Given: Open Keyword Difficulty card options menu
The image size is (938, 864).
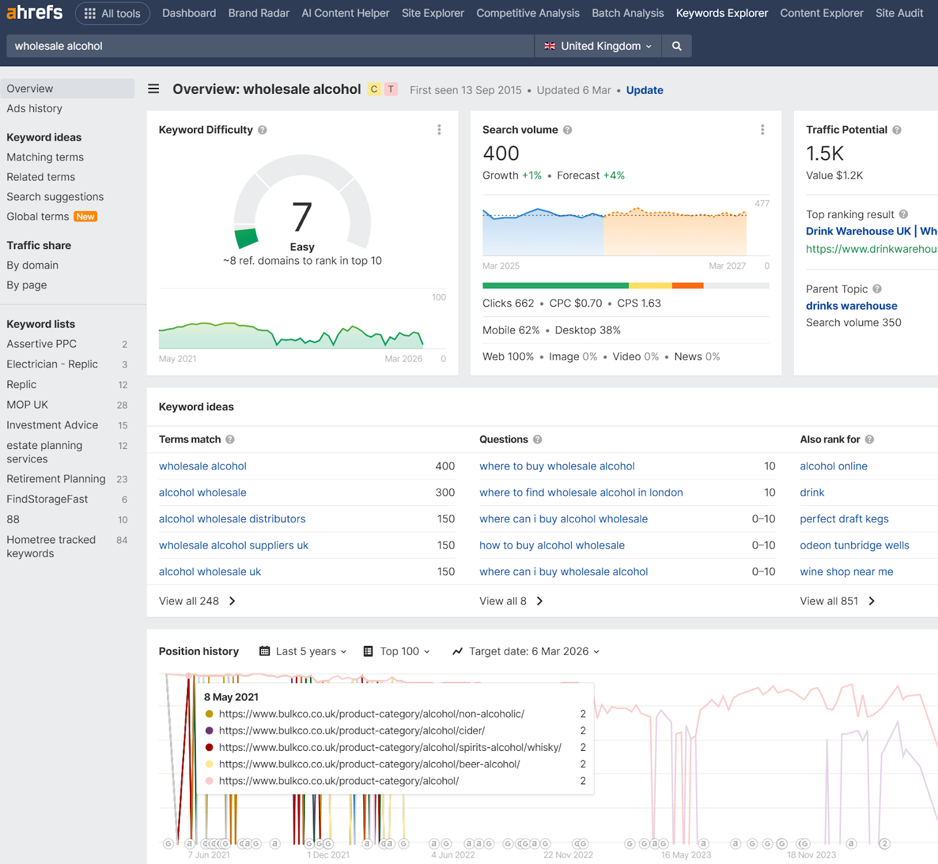Looking at the screenshot, I should coord(439,130).
